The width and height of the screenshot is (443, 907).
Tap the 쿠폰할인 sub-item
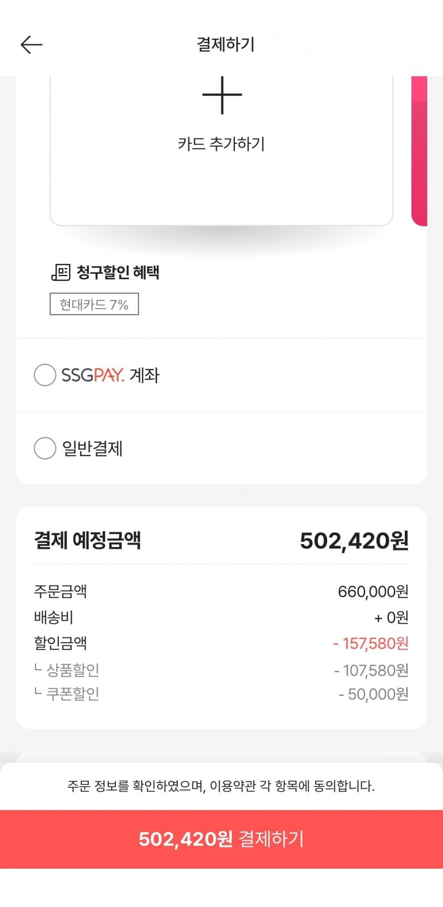pos(72,694)
